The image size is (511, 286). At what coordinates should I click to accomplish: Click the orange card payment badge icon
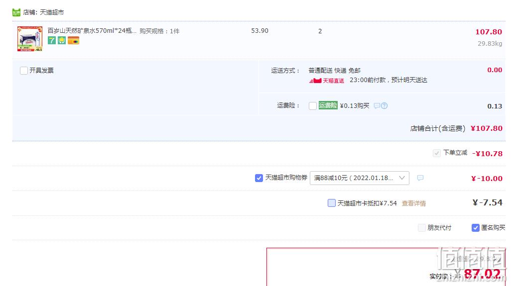point(73,40)
